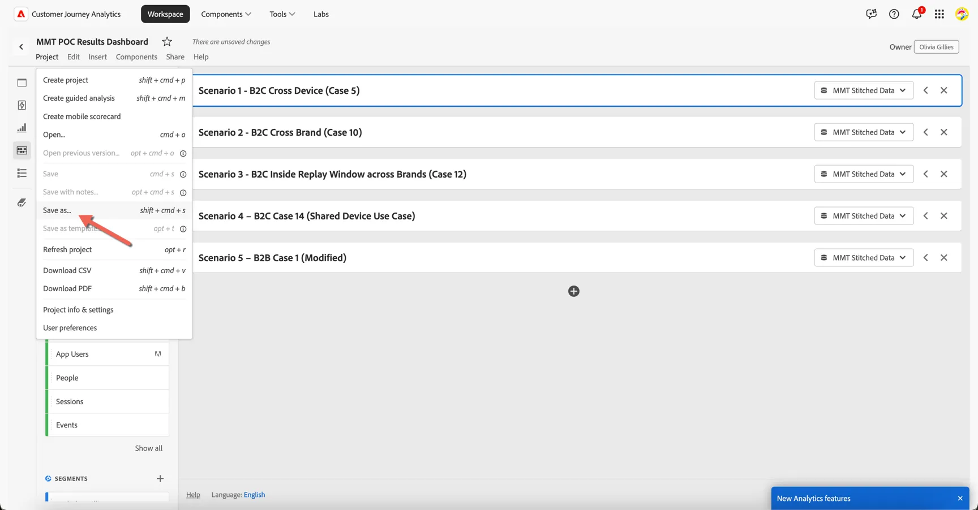Go back with the left chevron
The width and height of the screenshot is (978, 510).
[x=22, y=47]
